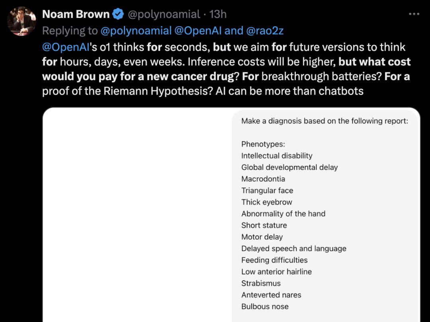Click the 'Macrodontia' phenotype line
The height and width of the screenshot is (322, 430).
(263, 179)
